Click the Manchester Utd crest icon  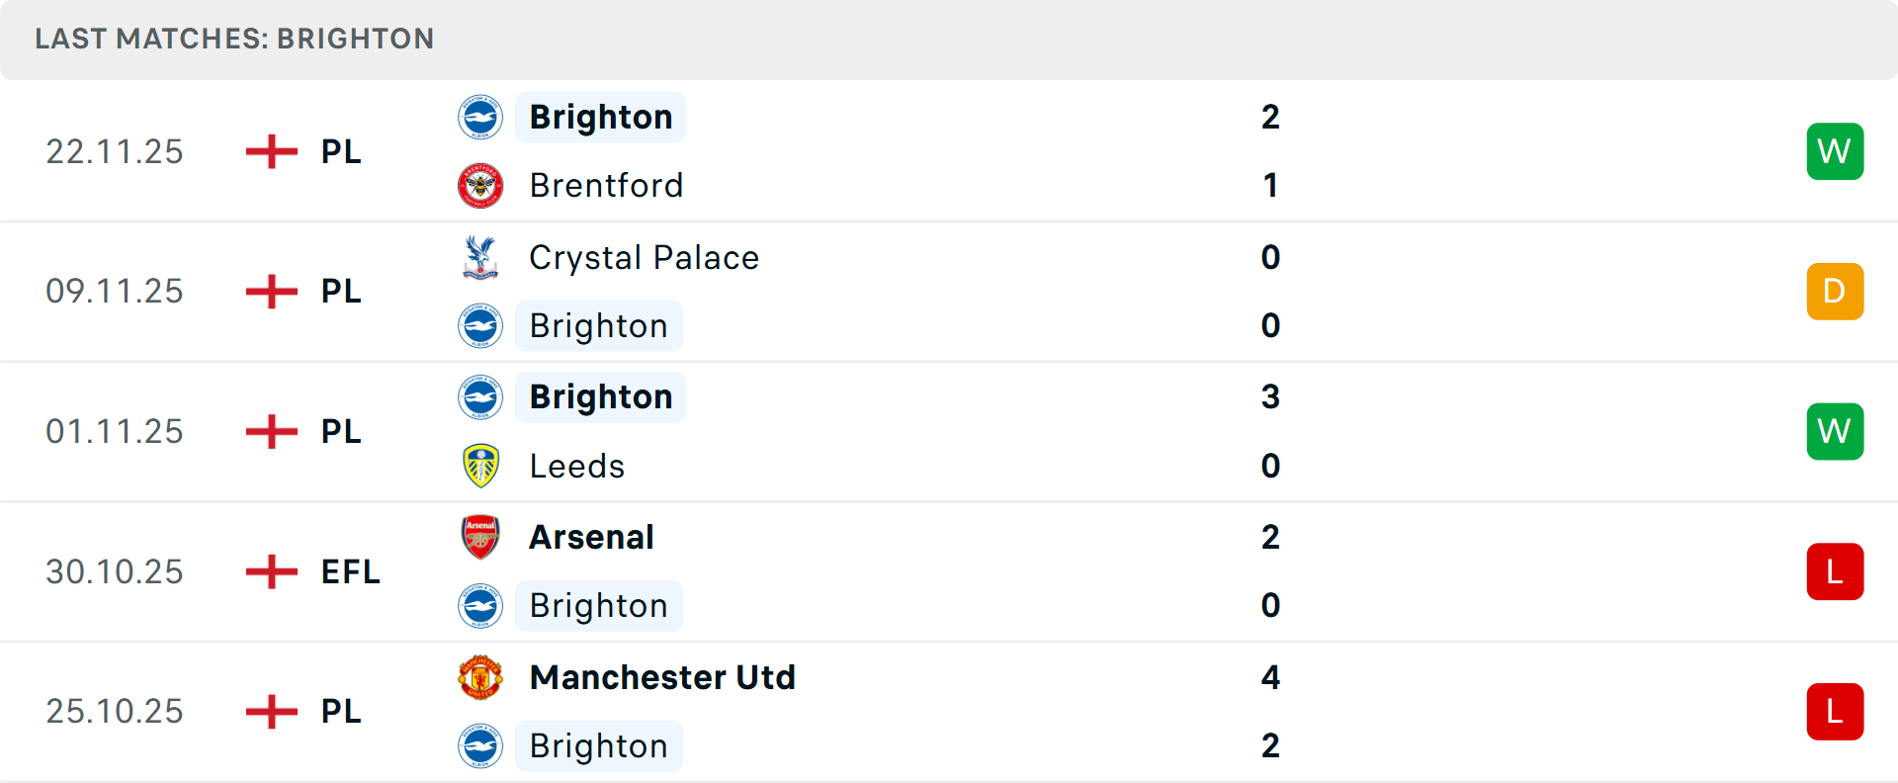[480, 677]
